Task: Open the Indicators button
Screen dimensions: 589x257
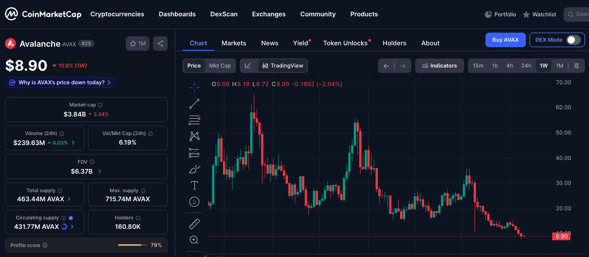Action: point(439,66)
